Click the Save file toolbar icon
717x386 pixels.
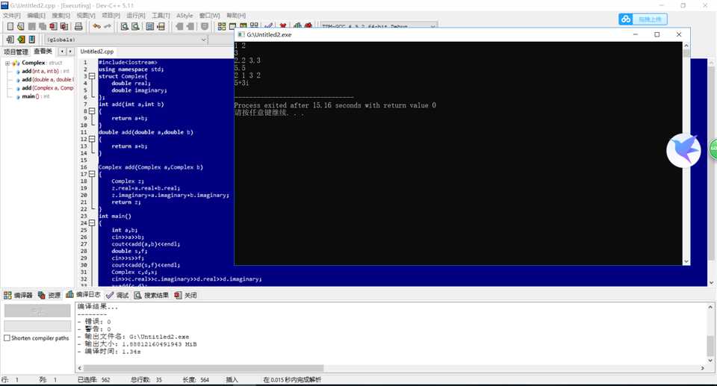point(31,27)
